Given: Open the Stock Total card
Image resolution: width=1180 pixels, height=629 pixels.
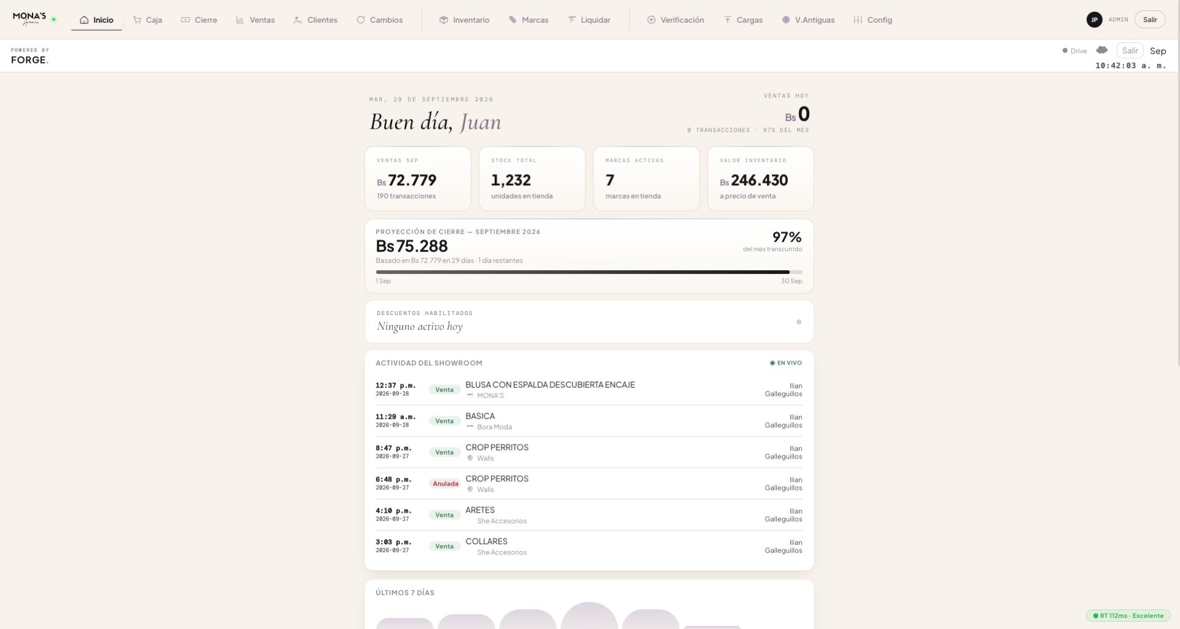Looking at the screenshot, I should 532,179.
